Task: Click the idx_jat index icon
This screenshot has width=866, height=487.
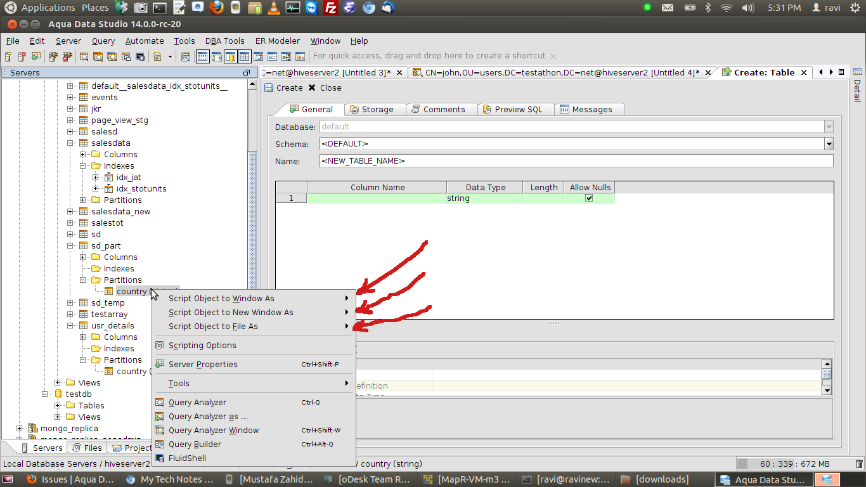Action: (x=108, y=178)
